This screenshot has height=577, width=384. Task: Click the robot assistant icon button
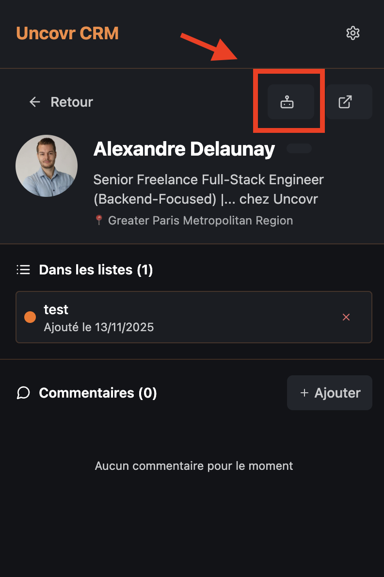287,102
